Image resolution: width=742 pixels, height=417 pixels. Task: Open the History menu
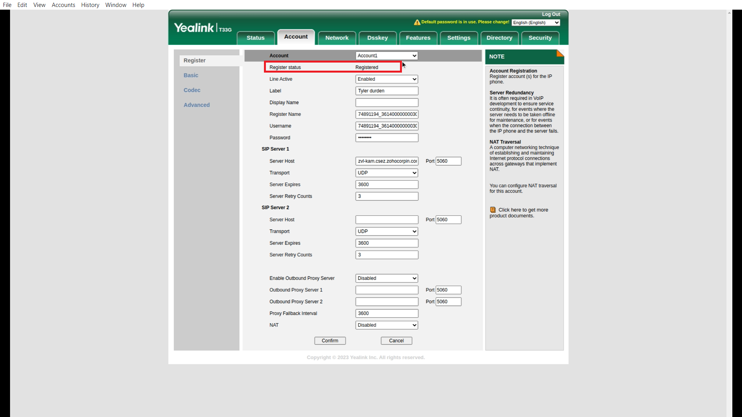tap(90, 5)
